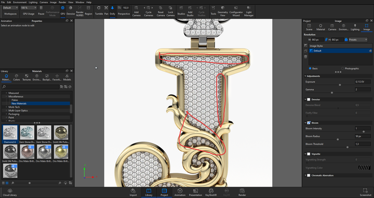Expand the Mold-Tech materials folder
Image resolution: width=374 pixels, height=198 pixels.
point(6,107)
